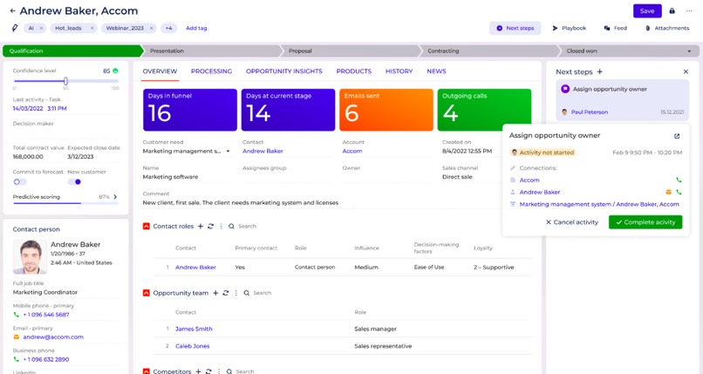Image resolution: width=703 pixels, height=374 pixels.
Task: Open Caleb Jones team member link
Action: pyautogui.click(x=193, y=346)
